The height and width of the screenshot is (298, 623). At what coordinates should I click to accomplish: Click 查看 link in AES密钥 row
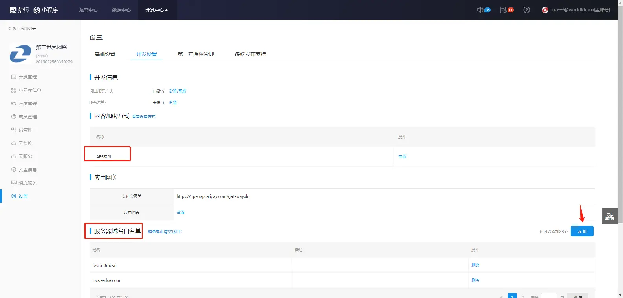[x=402, y=157]
